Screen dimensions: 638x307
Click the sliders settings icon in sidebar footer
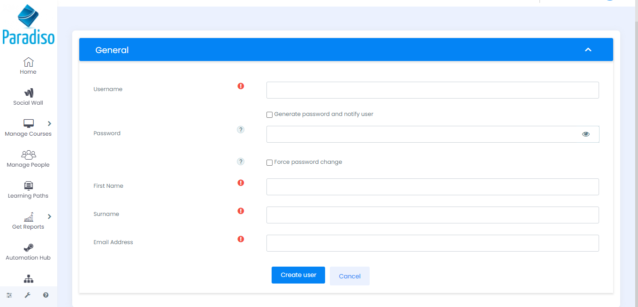pos(9,295)
